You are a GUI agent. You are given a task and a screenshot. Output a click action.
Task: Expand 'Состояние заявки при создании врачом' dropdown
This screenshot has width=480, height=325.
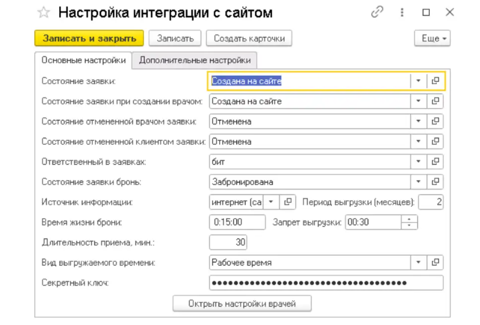tap(419, 101)
